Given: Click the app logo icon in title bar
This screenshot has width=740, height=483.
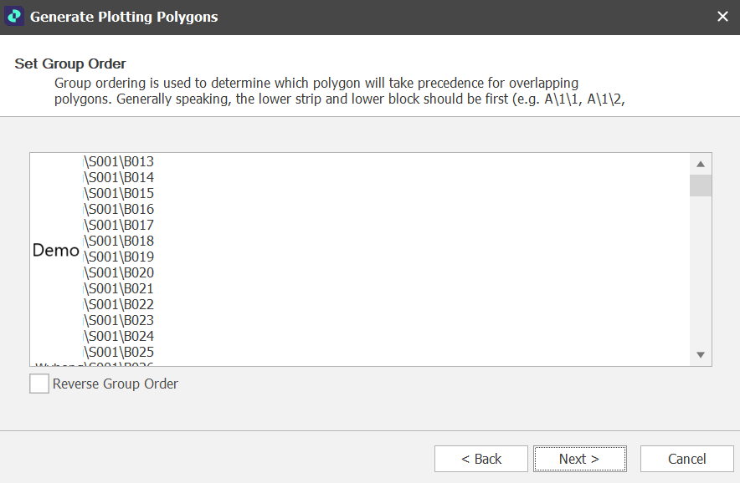Looking at the screenshot, I should [14, 17].
